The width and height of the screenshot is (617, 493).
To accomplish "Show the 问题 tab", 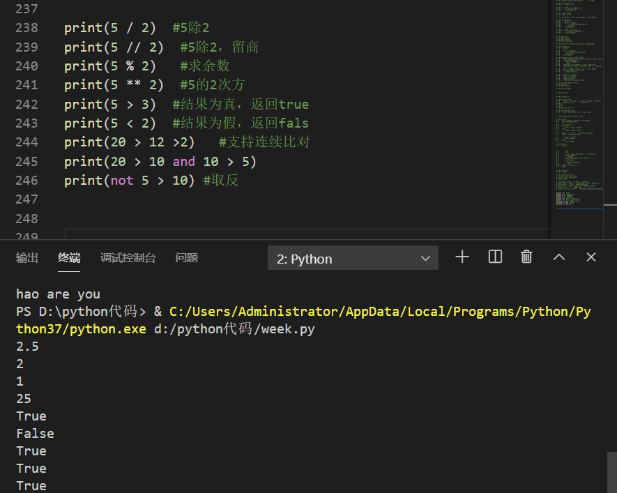I will pos(187,258).
